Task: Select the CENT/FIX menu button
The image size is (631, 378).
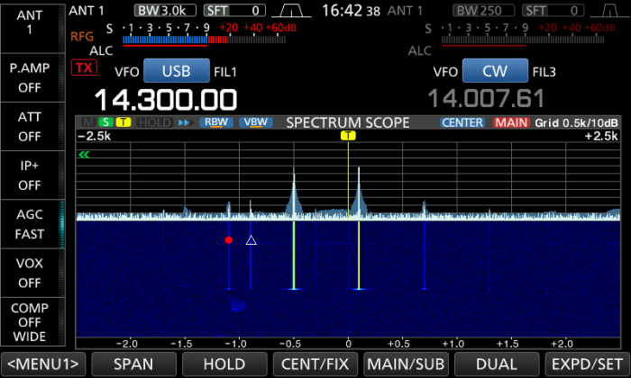Action: [x=315, y=364]
